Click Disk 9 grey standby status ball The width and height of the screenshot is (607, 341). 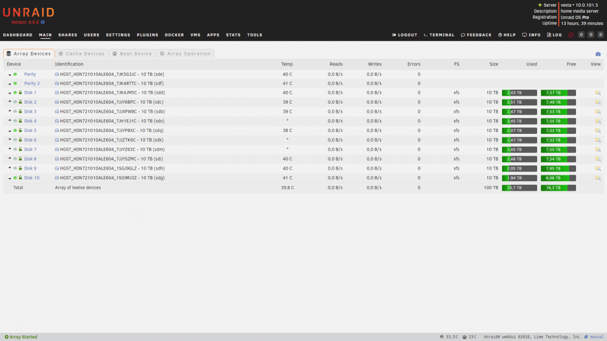15,168
